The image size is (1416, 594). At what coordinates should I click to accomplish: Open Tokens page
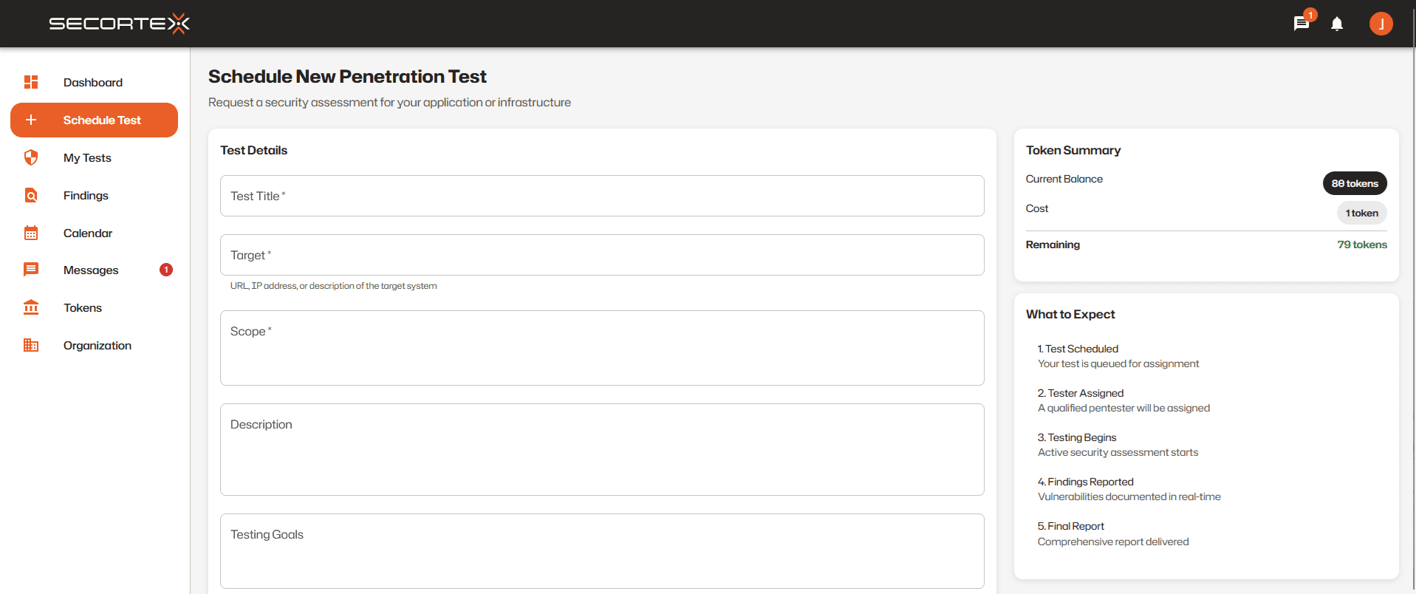tap(94, 307)
